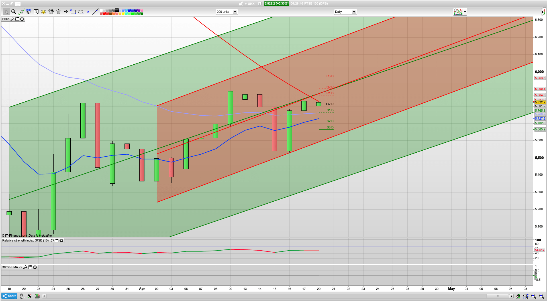Screen dimensions: 547x301
Task: Click the zoom out magnifier icon
Action: (x=534, y=296)
